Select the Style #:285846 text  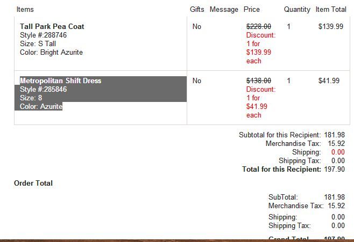coord(43,89)
